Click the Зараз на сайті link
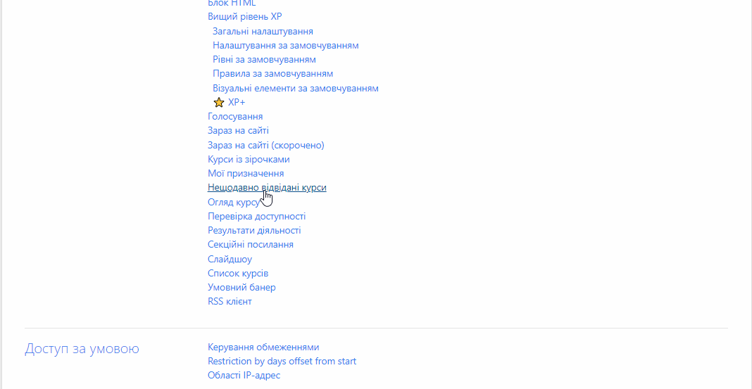Screen dimensions: 752x389 tap(238, 131)
